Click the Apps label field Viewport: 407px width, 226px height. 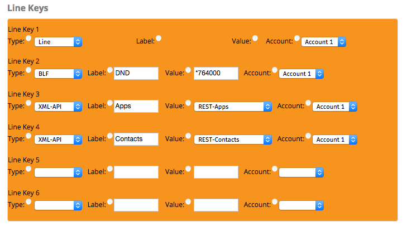coord(136,107)
